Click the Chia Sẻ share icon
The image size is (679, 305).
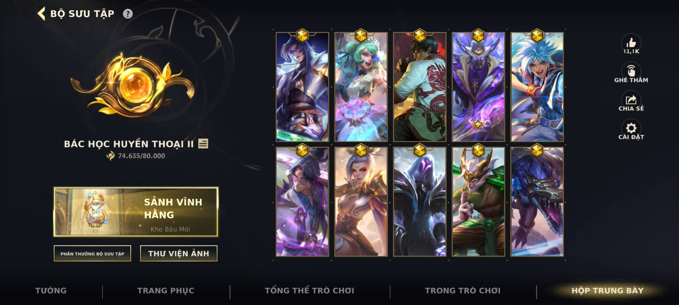tap(631, 99)
